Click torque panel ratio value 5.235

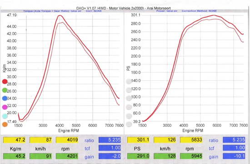[110, 140]
